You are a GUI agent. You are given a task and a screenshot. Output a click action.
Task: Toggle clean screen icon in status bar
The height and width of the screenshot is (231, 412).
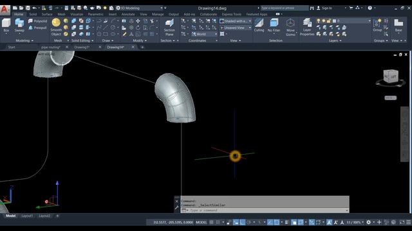[402, 223]
